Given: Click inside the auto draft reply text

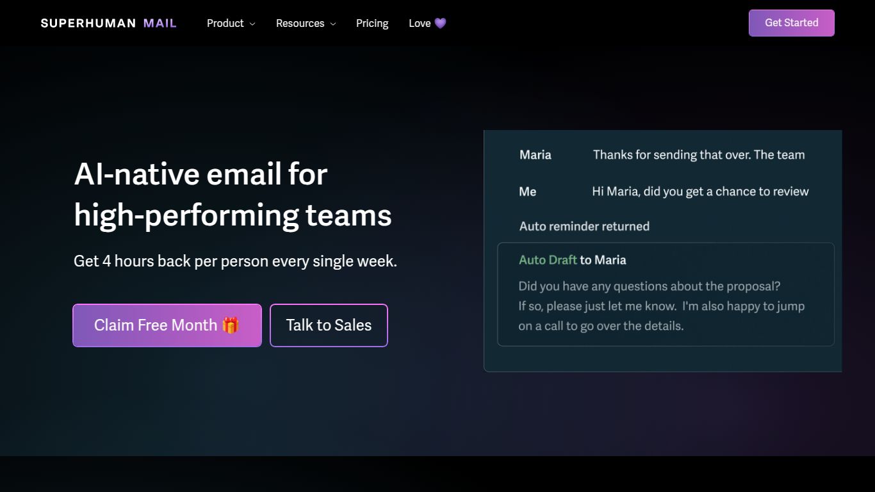Looking at the screenshot, I should click(661, 306).
